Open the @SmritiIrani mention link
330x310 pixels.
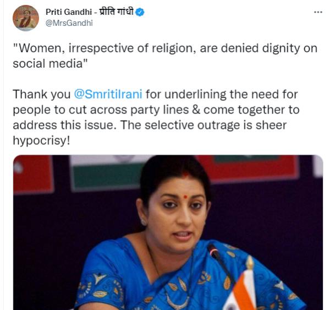pos(108,94)
